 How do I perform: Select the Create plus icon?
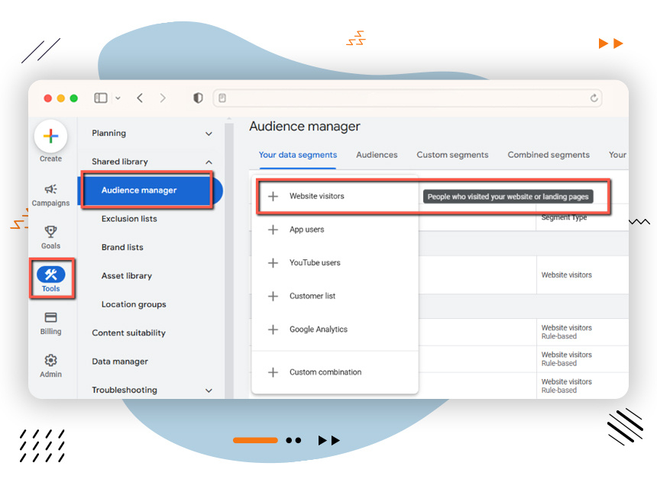coord(50,135)
